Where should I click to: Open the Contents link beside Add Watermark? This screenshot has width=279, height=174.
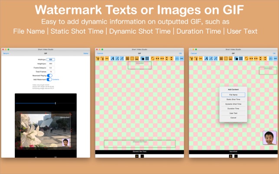[x=56, y=80]
